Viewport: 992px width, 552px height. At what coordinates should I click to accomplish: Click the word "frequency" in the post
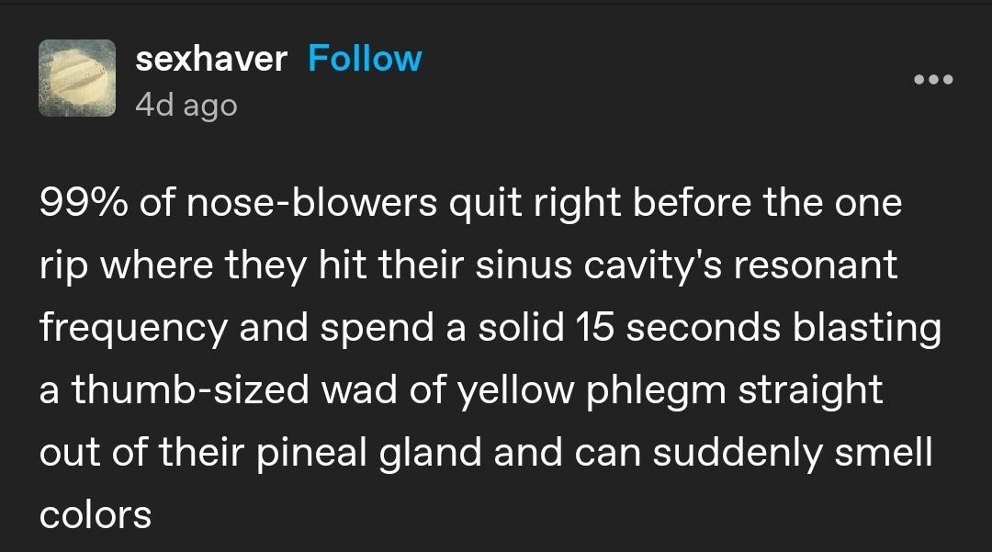pyautogui.click(x=132, y=328)
